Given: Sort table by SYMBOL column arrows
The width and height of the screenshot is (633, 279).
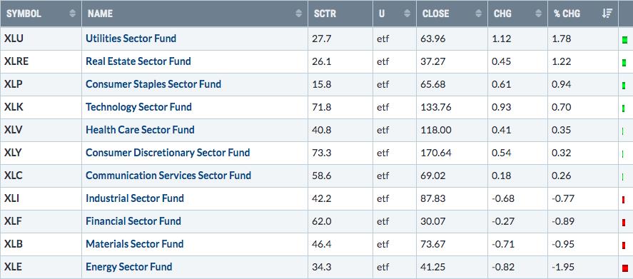Looking at the screenshot, I should [73, 14].
